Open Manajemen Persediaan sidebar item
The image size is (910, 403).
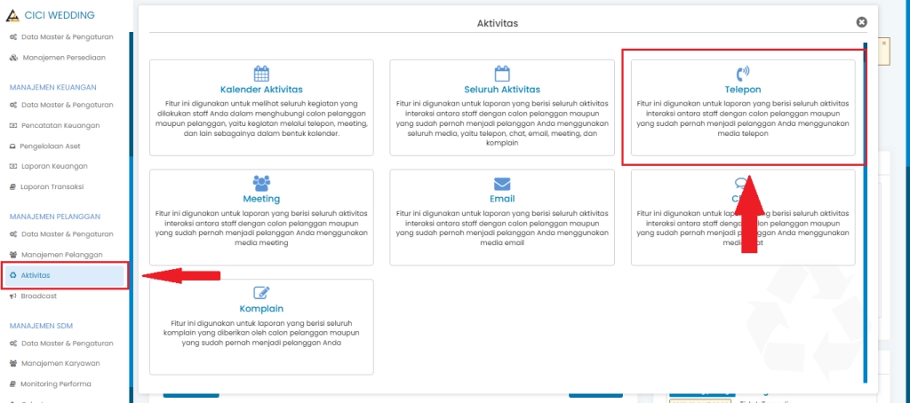coord(62,57)
